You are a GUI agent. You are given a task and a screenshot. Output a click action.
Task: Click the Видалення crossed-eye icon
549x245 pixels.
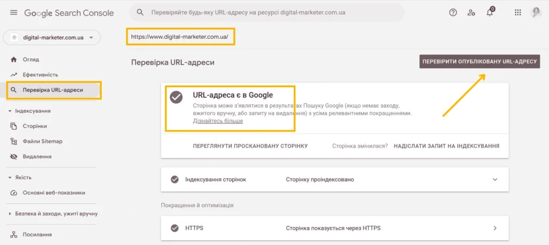pyautogui.click(x=13, y=157)
